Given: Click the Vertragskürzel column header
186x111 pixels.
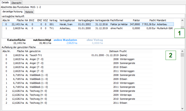Looking at the screenshot, I should click(x=67, y=20).
